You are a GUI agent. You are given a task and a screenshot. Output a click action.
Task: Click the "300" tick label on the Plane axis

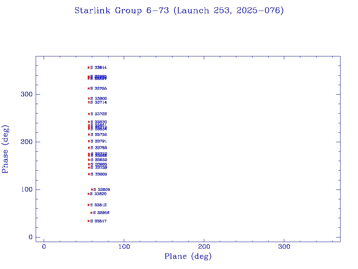[x=284, y=247]
